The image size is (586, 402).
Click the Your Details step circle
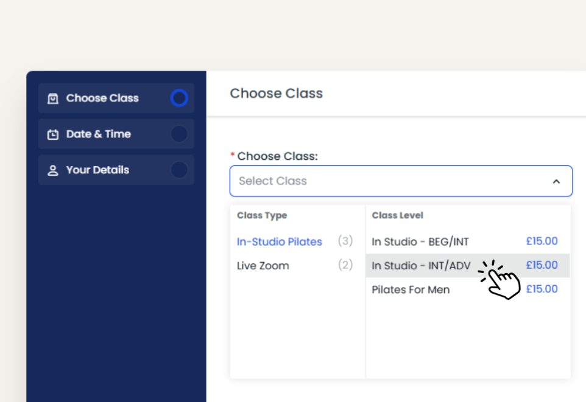[179, 170]
